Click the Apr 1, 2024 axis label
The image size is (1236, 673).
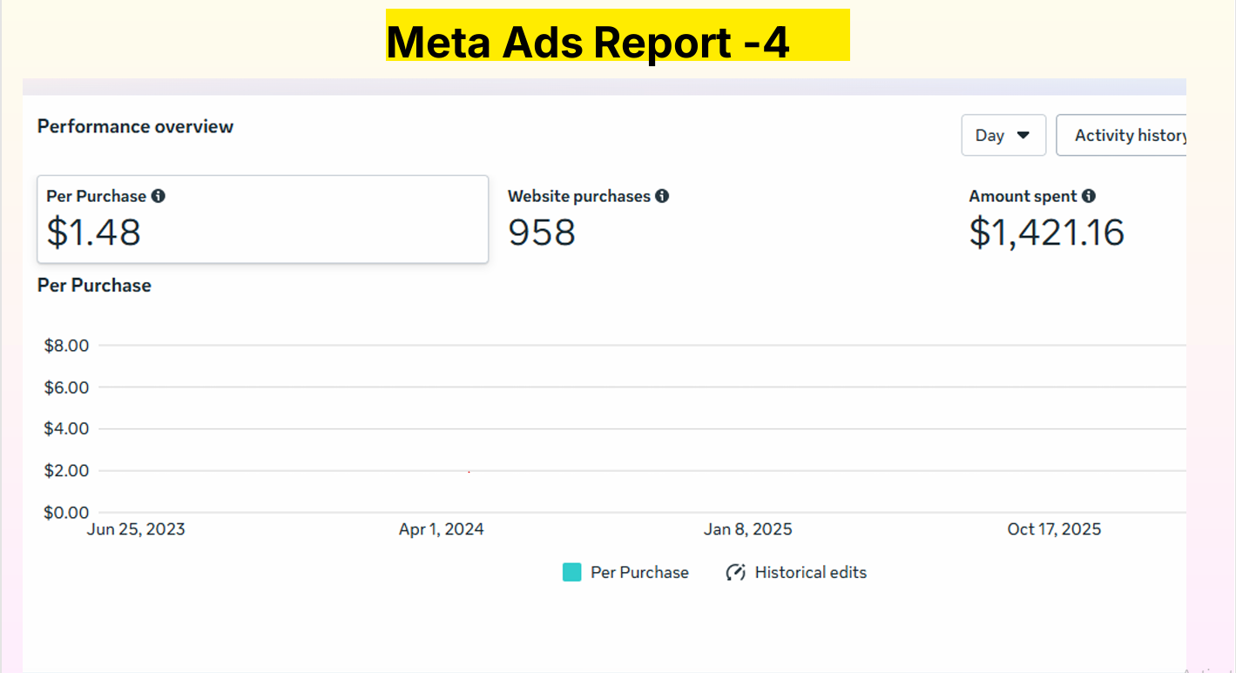[442, 529]
